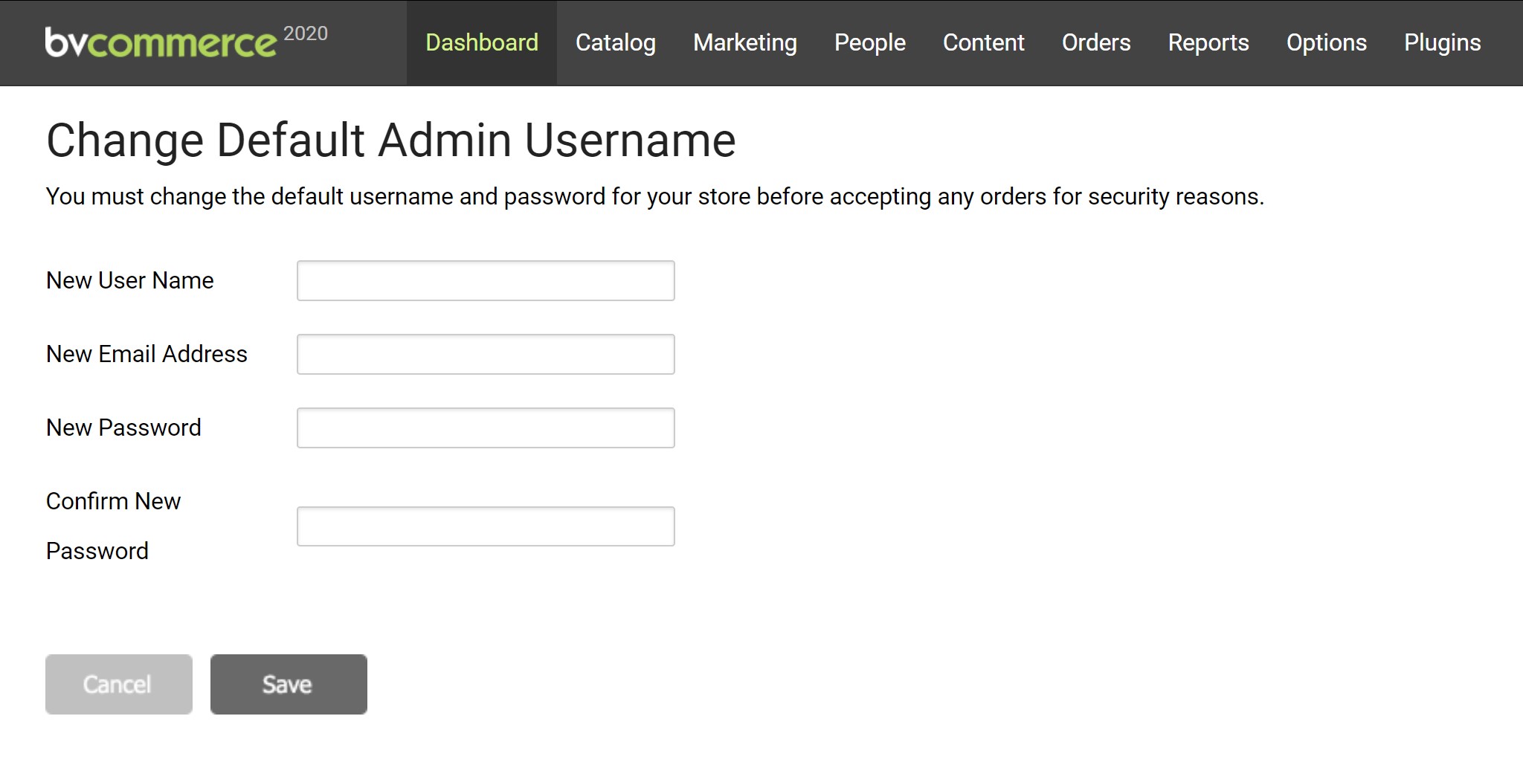The image size is (1523, 774).
Task: Click the 'New Email Address' label
Action: pos(146,354)
